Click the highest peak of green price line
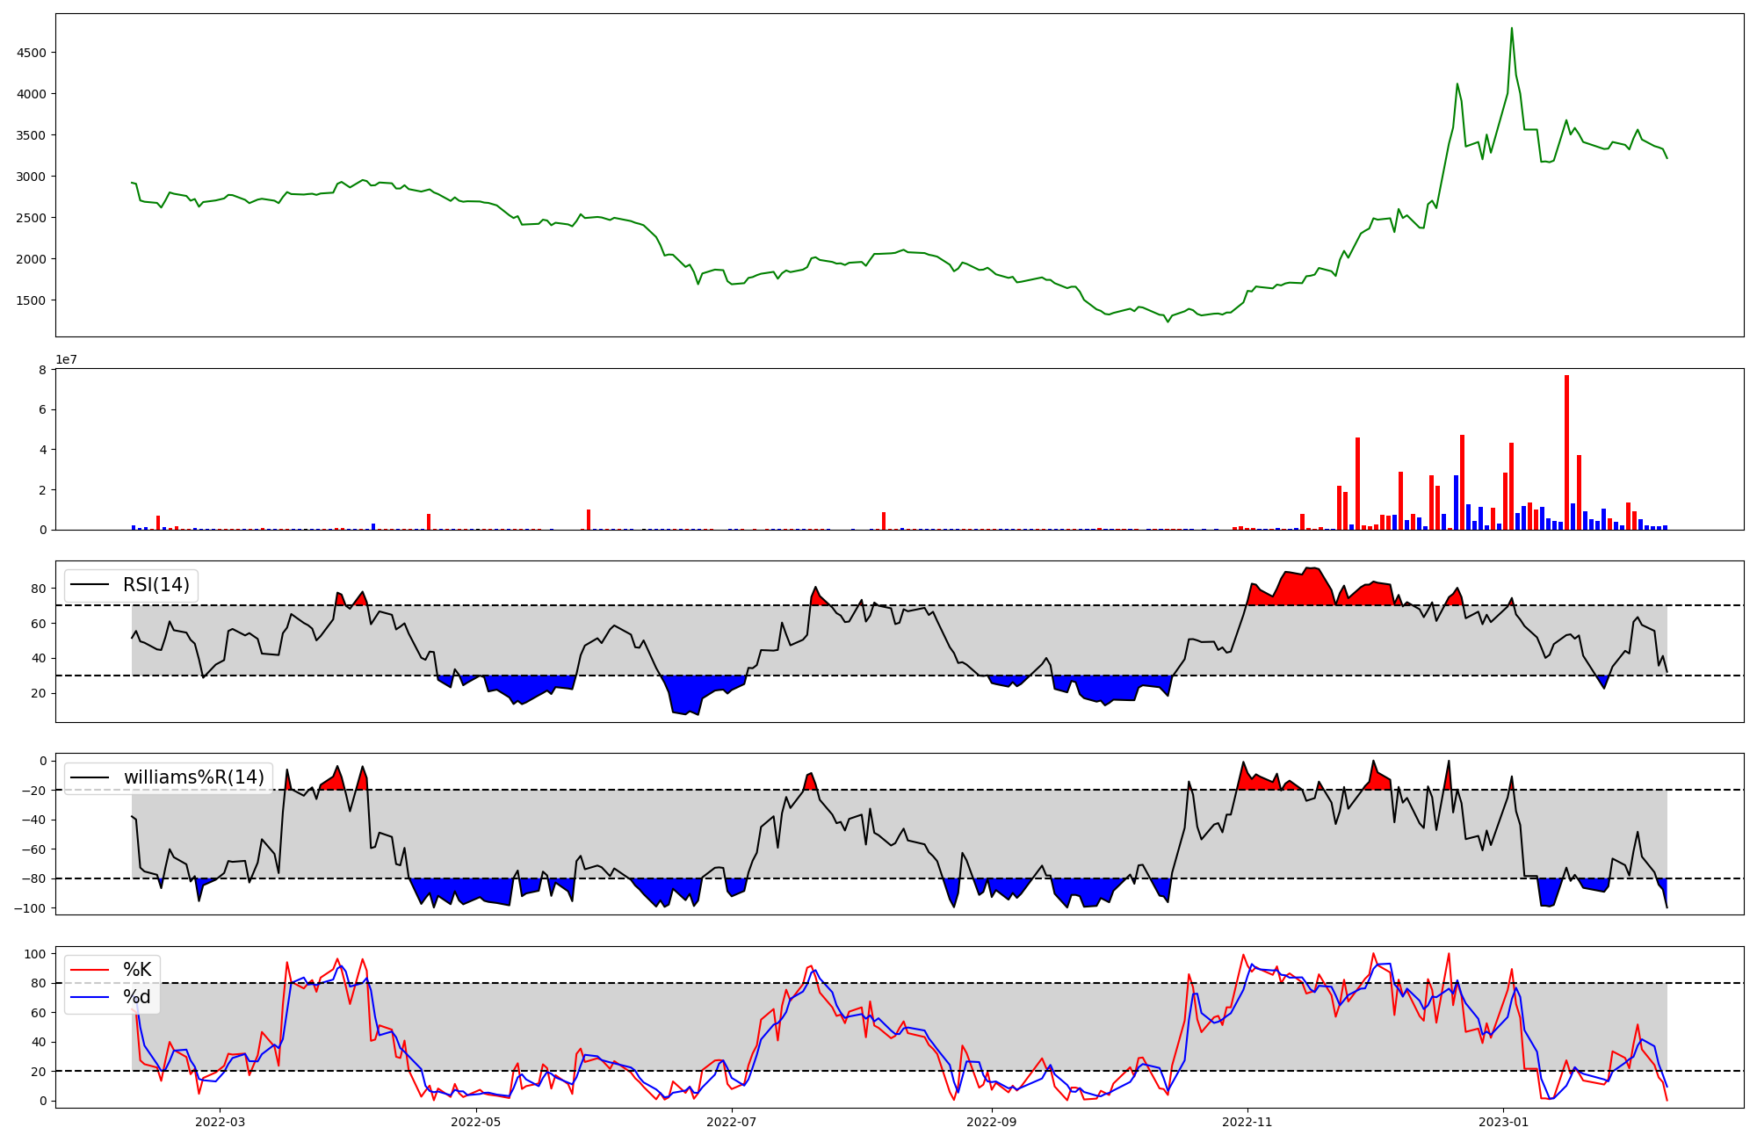Viewport: 1757px width, 1142px height. tap(1511, 29)
